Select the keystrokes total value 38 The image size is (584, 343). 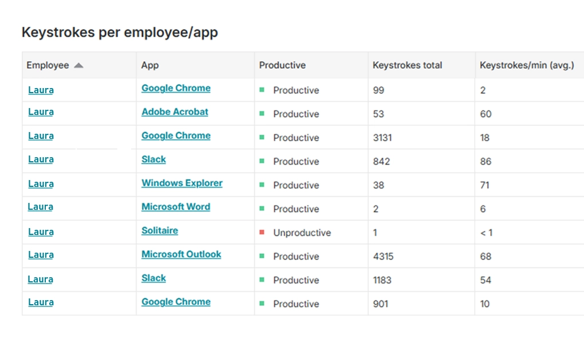point(378,185)
